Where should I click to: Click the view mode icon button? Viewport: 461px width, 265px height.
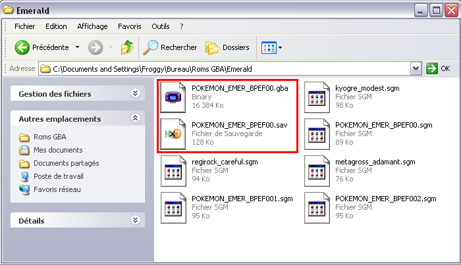[x=269, y=47]
